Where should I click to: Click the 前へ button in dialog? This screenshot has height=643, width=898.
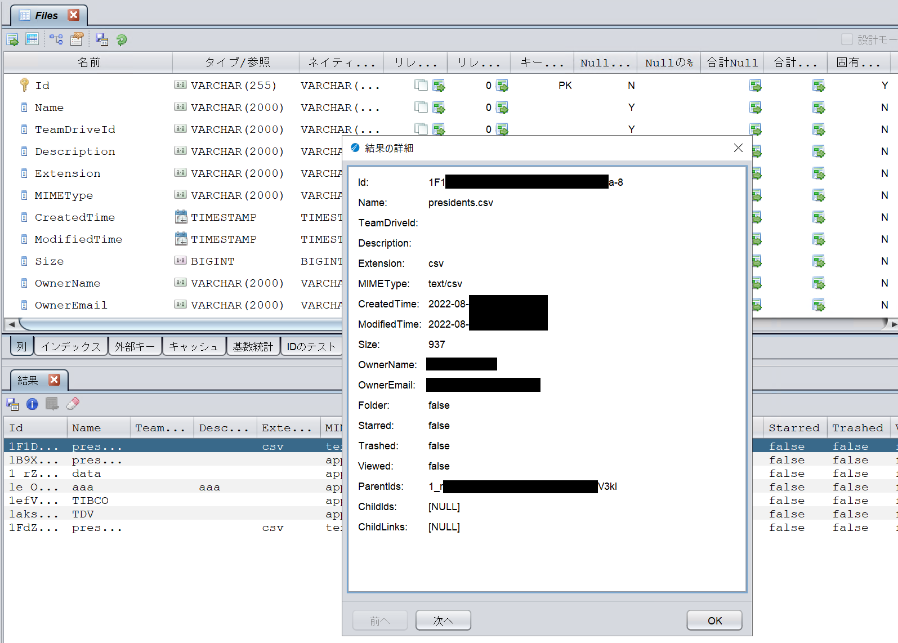[380, 620]
